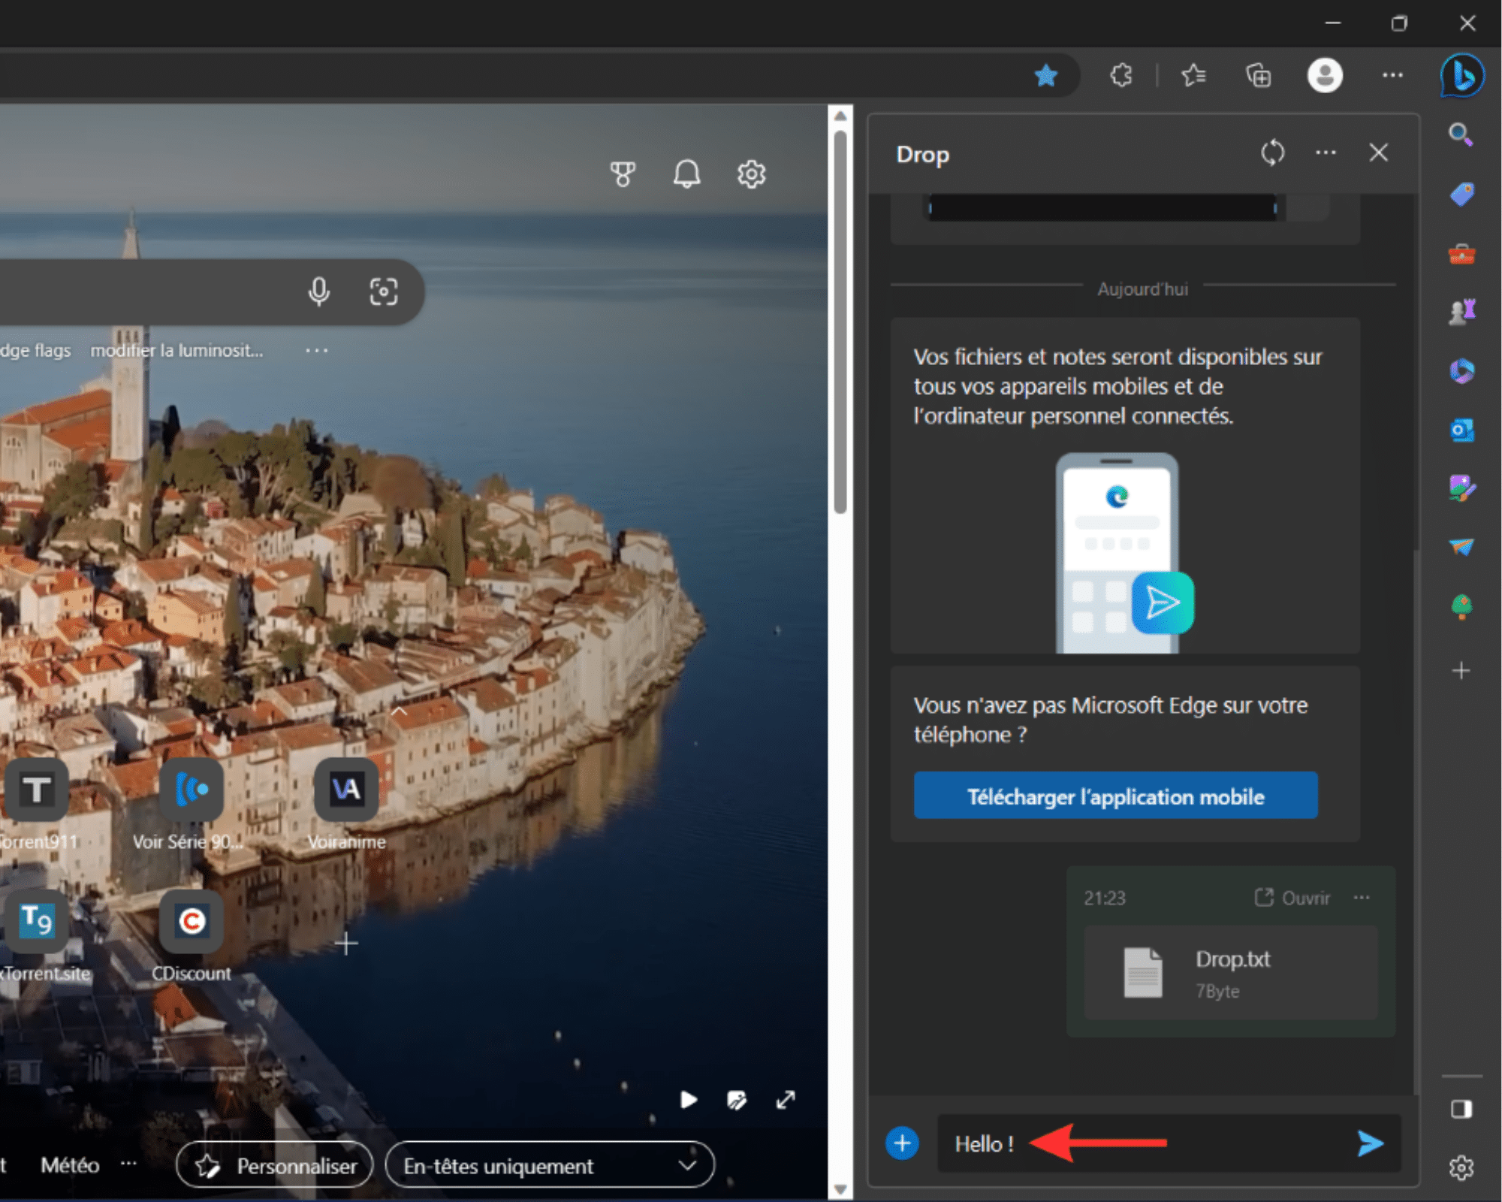The width and height of the screenshot is (1502, 1202).
Task: Open the En-têtes uniquement dropdown
Action: tap(550, 1165)
